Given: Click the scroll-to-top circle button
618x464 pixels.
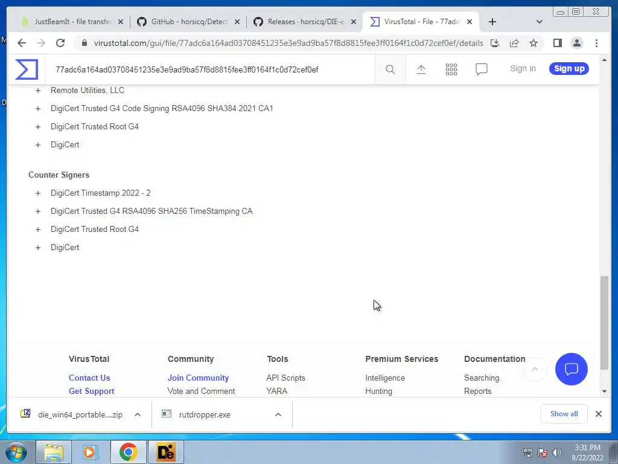Looking at the screenshot, I should click(535, 369).
